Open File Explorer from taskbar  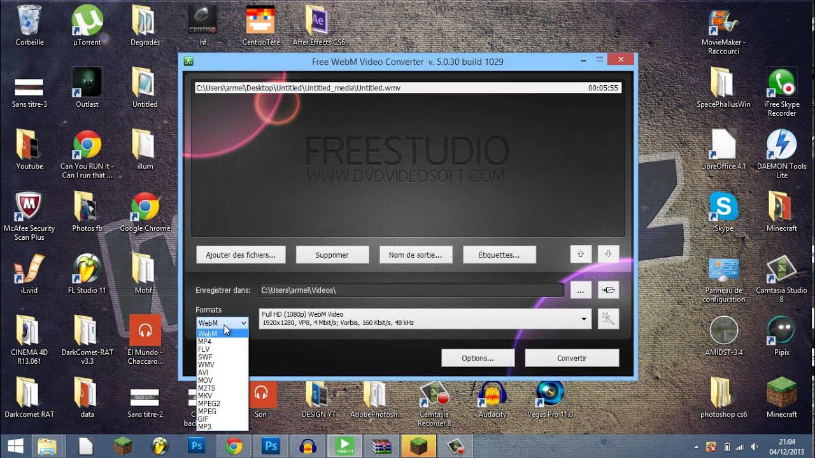(48, 447)
